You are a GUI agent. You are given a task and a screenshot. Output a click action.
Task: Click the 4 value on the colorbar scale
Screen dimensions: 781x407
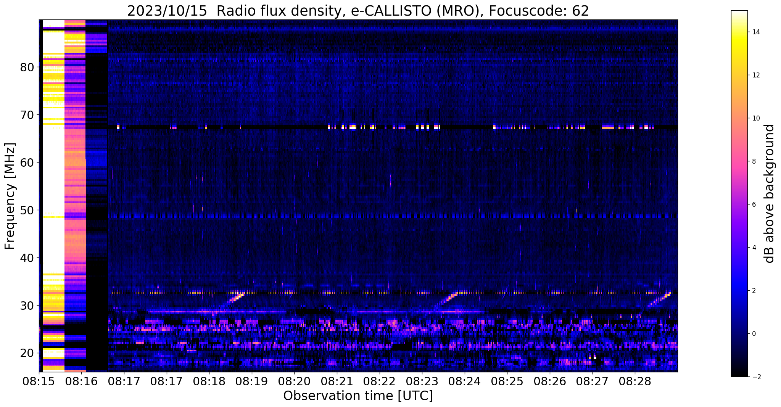(754, 248)
